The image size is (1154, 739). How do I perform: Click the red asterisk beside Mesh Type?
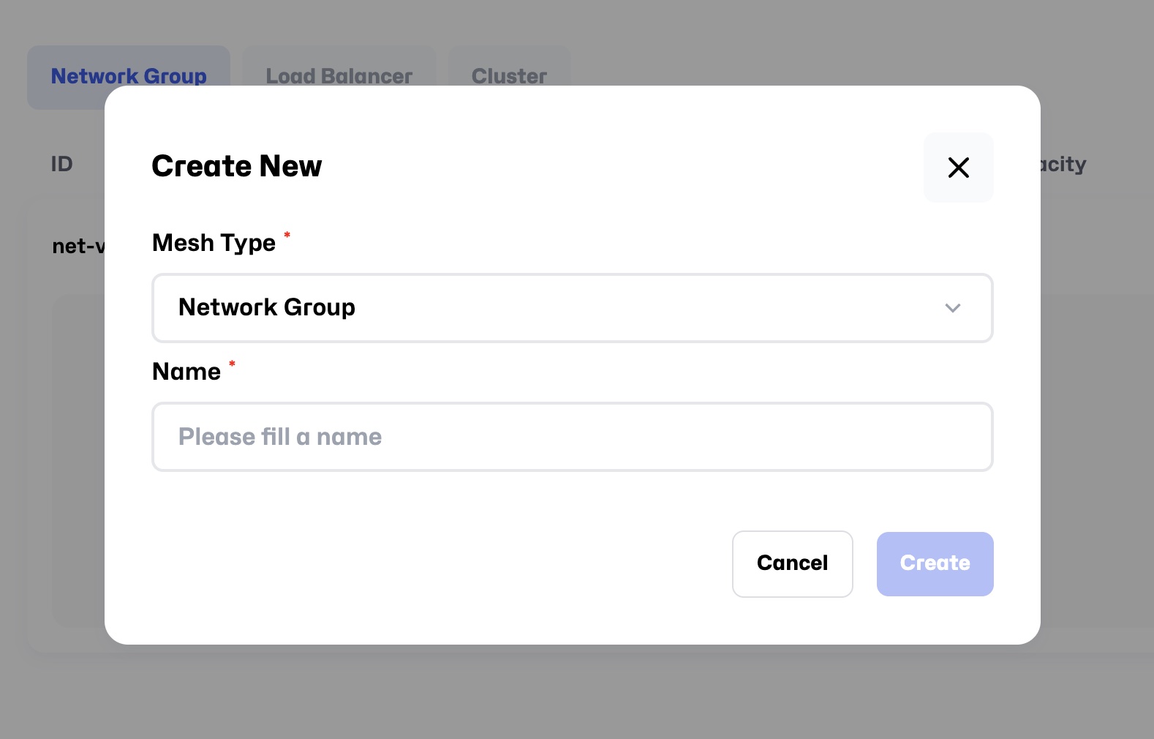click(x=287, y=235)
